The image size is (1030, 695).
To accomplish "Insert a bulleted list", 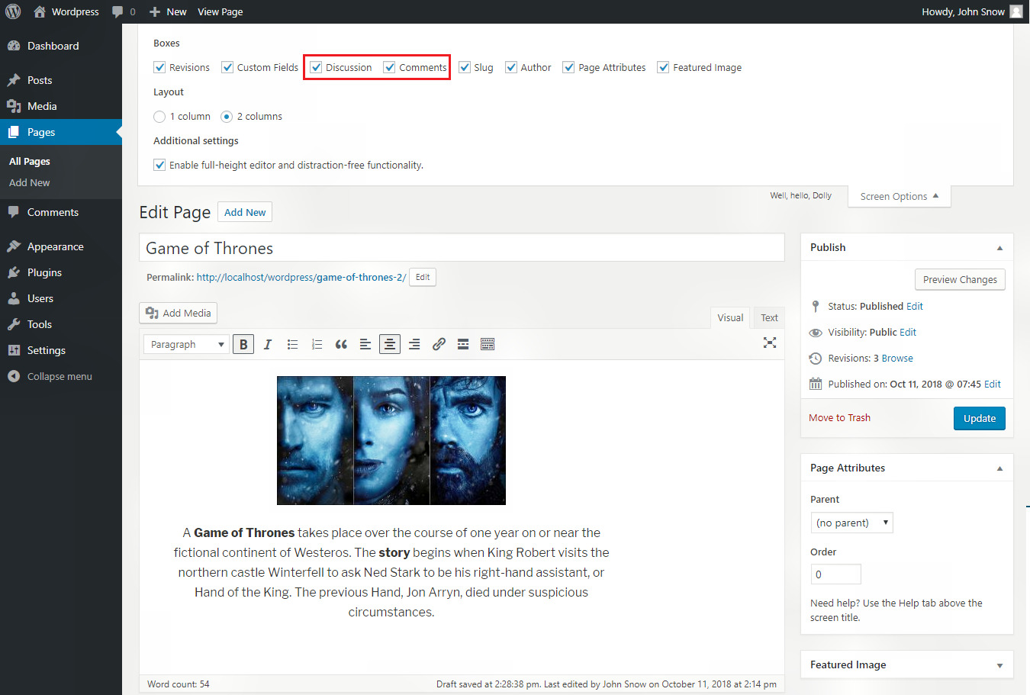I will (292, 345).
